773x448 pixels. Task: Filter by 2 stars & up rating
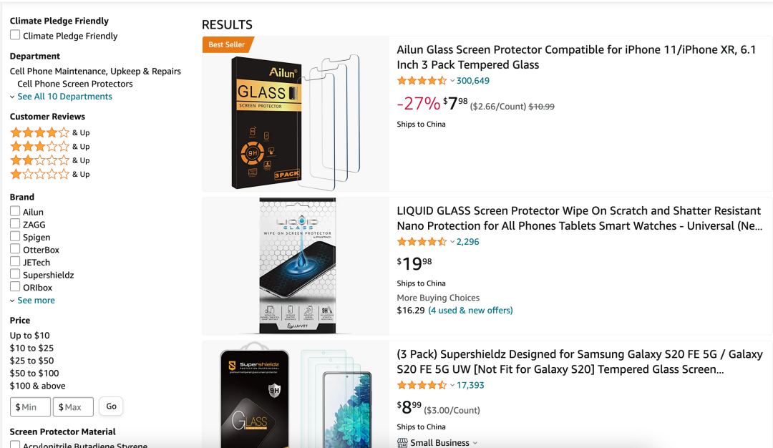point(40,160)
